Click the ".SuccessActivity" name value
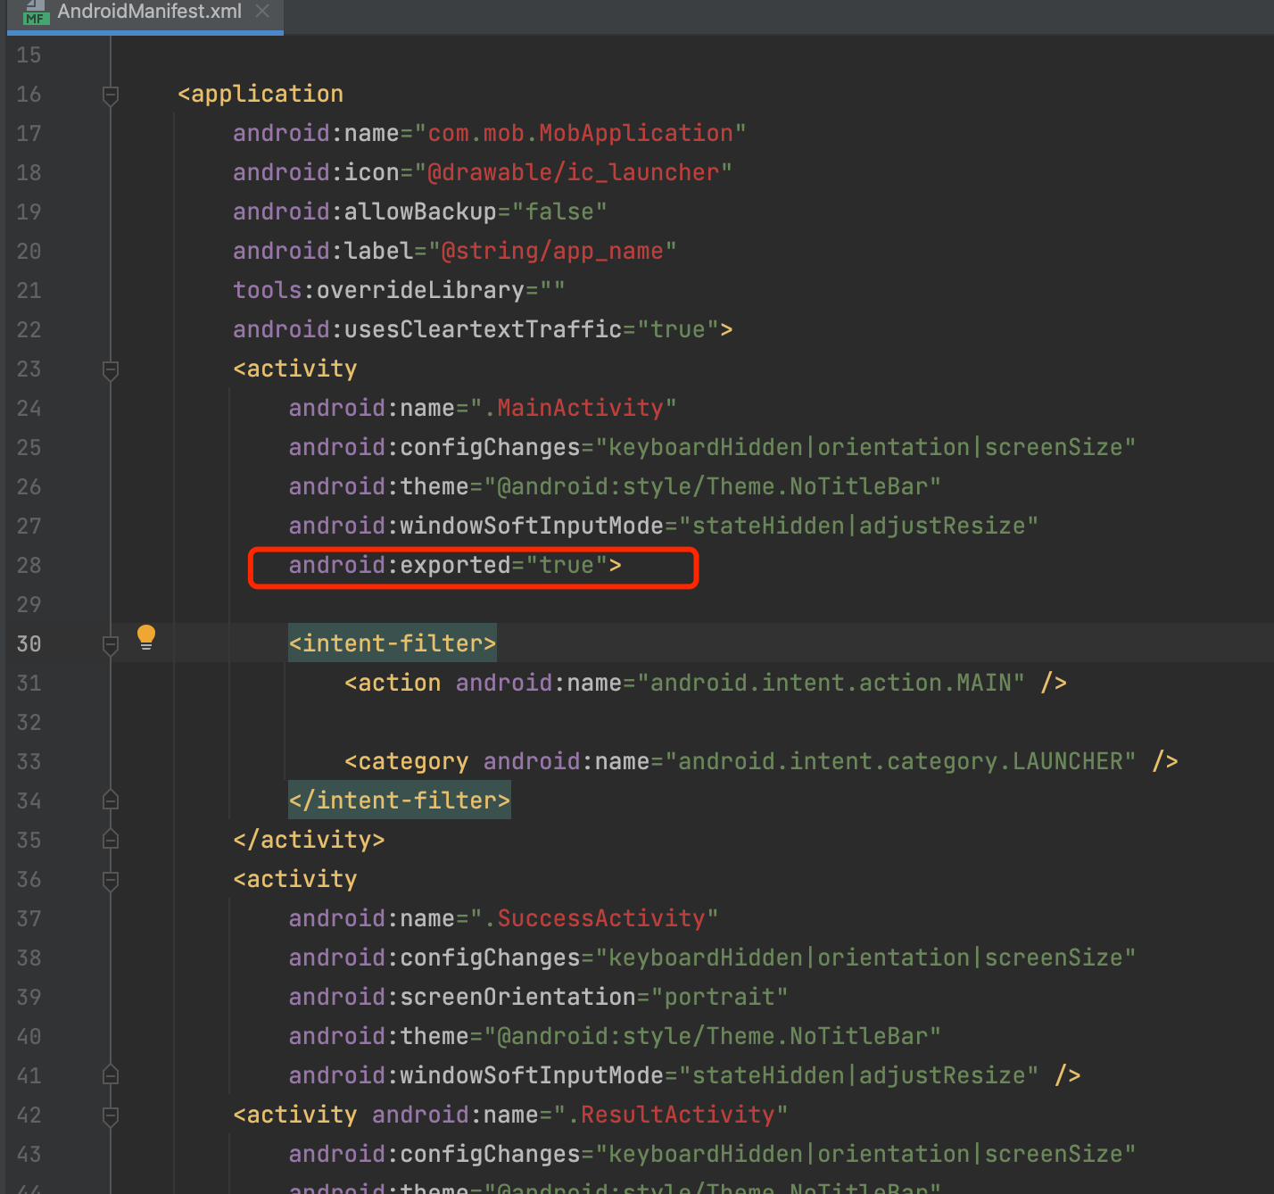This screenshot has width=1274, height=1194. (594, 918)
